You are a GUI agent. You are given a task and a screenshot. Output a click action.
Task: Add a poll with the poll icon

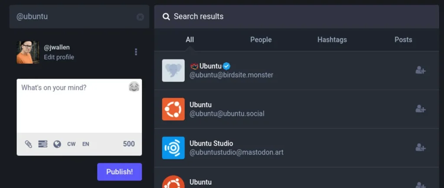click(43, 144)
